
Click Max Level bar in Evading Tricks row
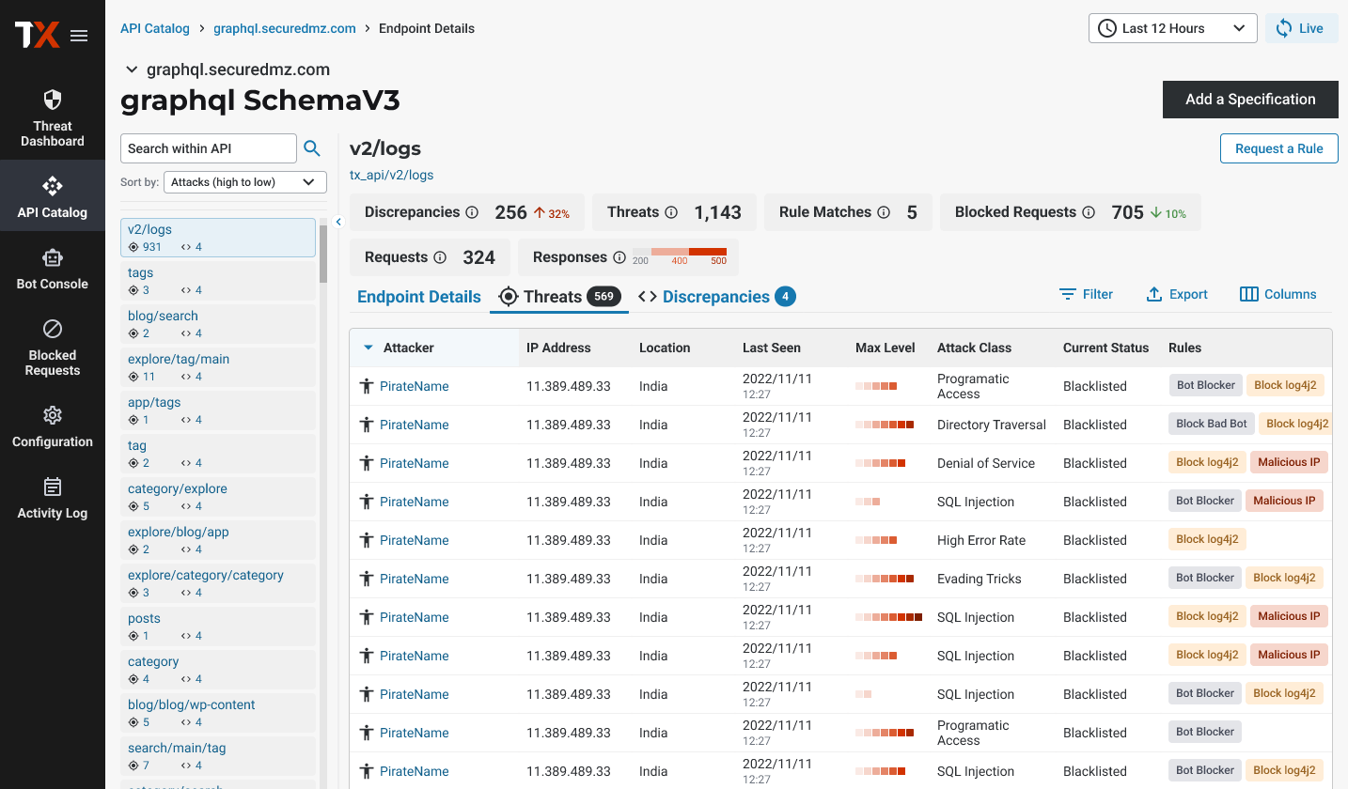point(885,579)
